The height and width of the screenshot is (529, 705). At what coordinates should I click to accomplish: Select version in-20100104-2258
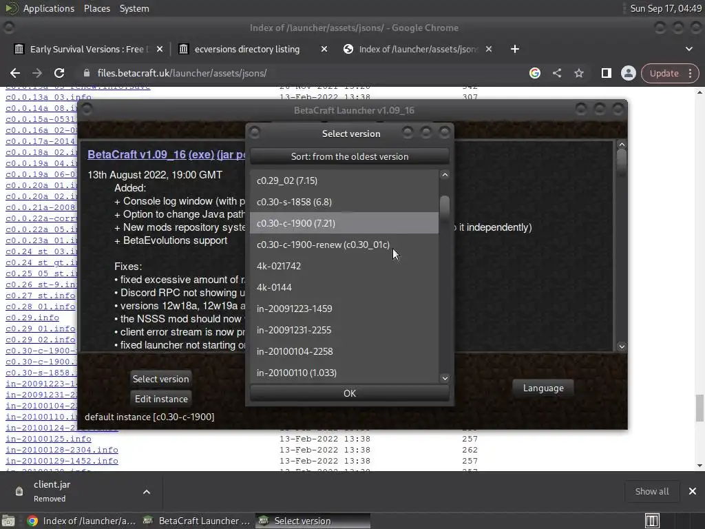click(344, 351)
